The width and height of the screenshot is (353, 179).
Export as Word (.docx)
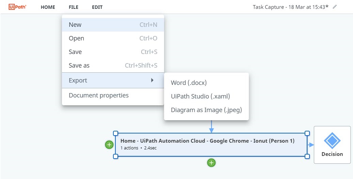pos(189,83)
